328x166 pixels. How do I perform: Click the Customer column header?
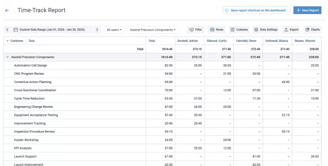(x=17, y=41)
